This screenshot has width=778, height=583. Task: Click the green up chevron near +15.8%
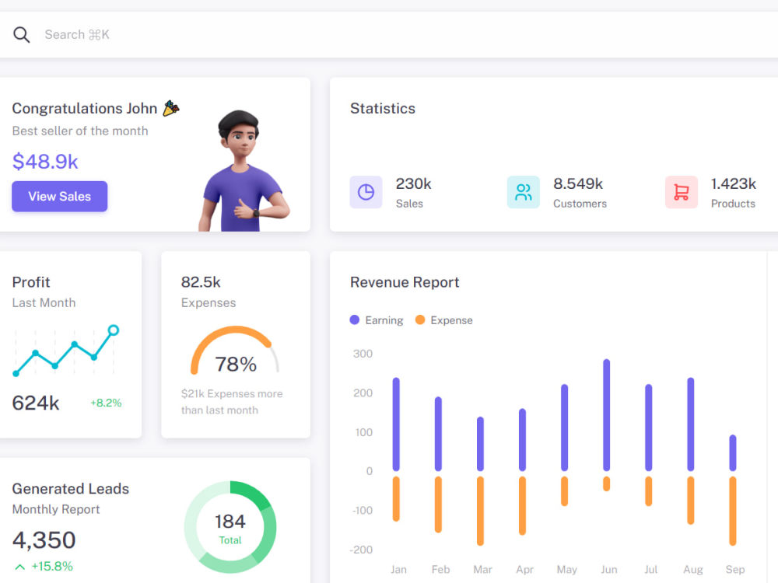[x=20, y=567]
